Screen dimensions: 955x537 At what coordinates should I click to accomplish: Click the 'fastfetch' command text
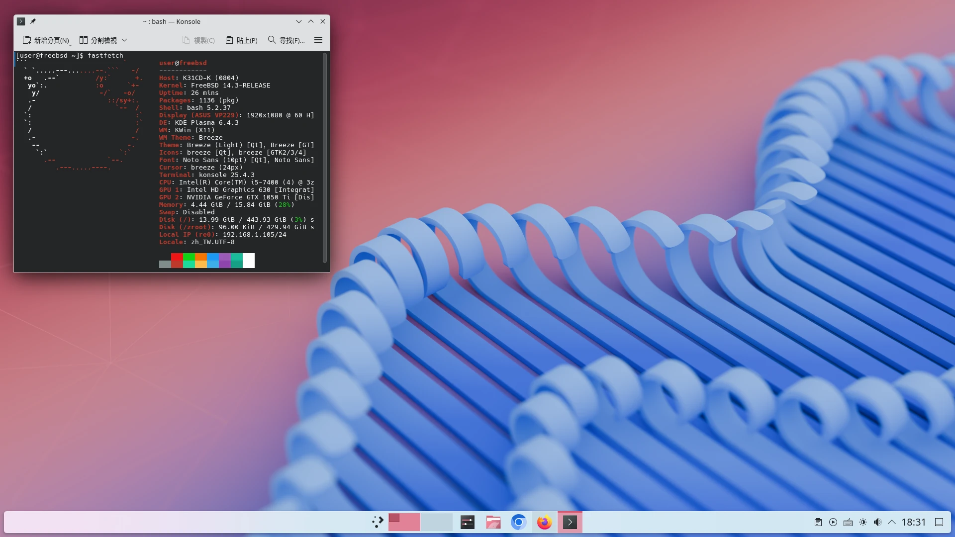pos(105,56)
